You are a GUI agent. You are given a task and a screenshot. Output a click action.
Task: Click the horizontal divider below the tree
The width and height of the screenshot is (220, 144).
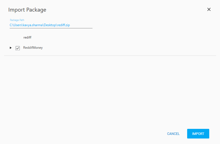click(x=110, y=56)
